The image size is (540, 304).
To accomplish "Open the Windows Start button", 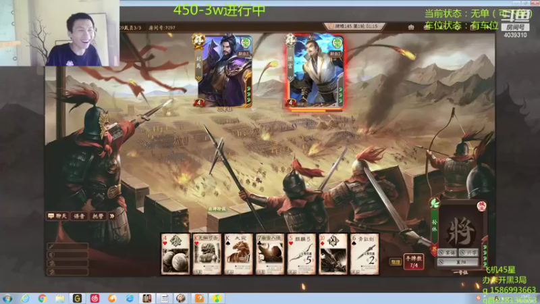I will pyautogui.click(x=7, y=299).
